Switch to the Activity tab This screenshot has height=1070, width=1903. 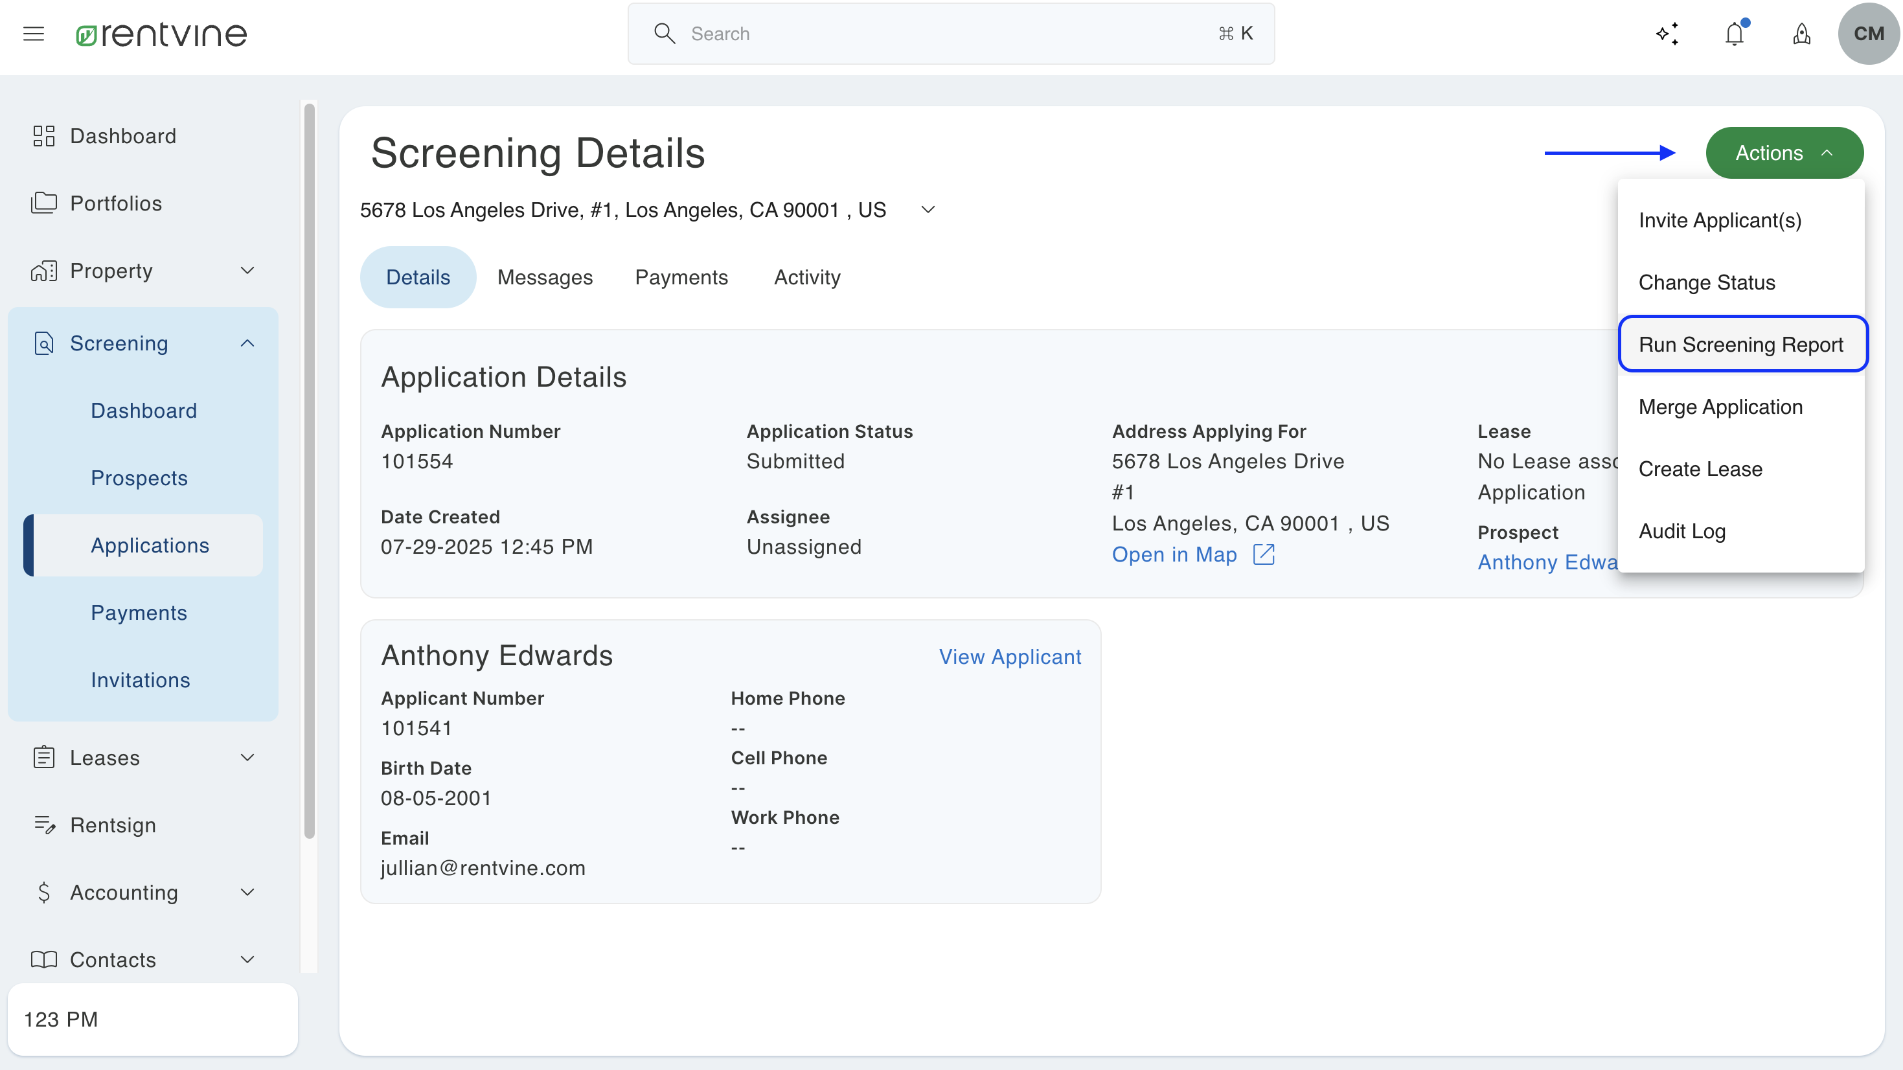pos(806,277)
